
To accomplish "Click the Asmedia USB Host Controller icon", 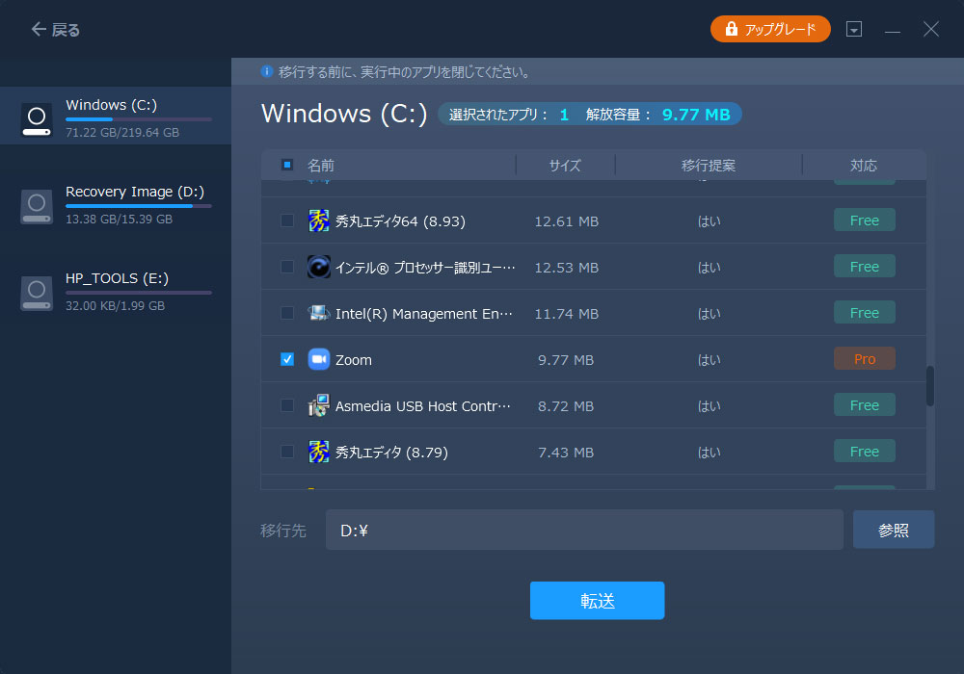I will [x=319, y=405].
